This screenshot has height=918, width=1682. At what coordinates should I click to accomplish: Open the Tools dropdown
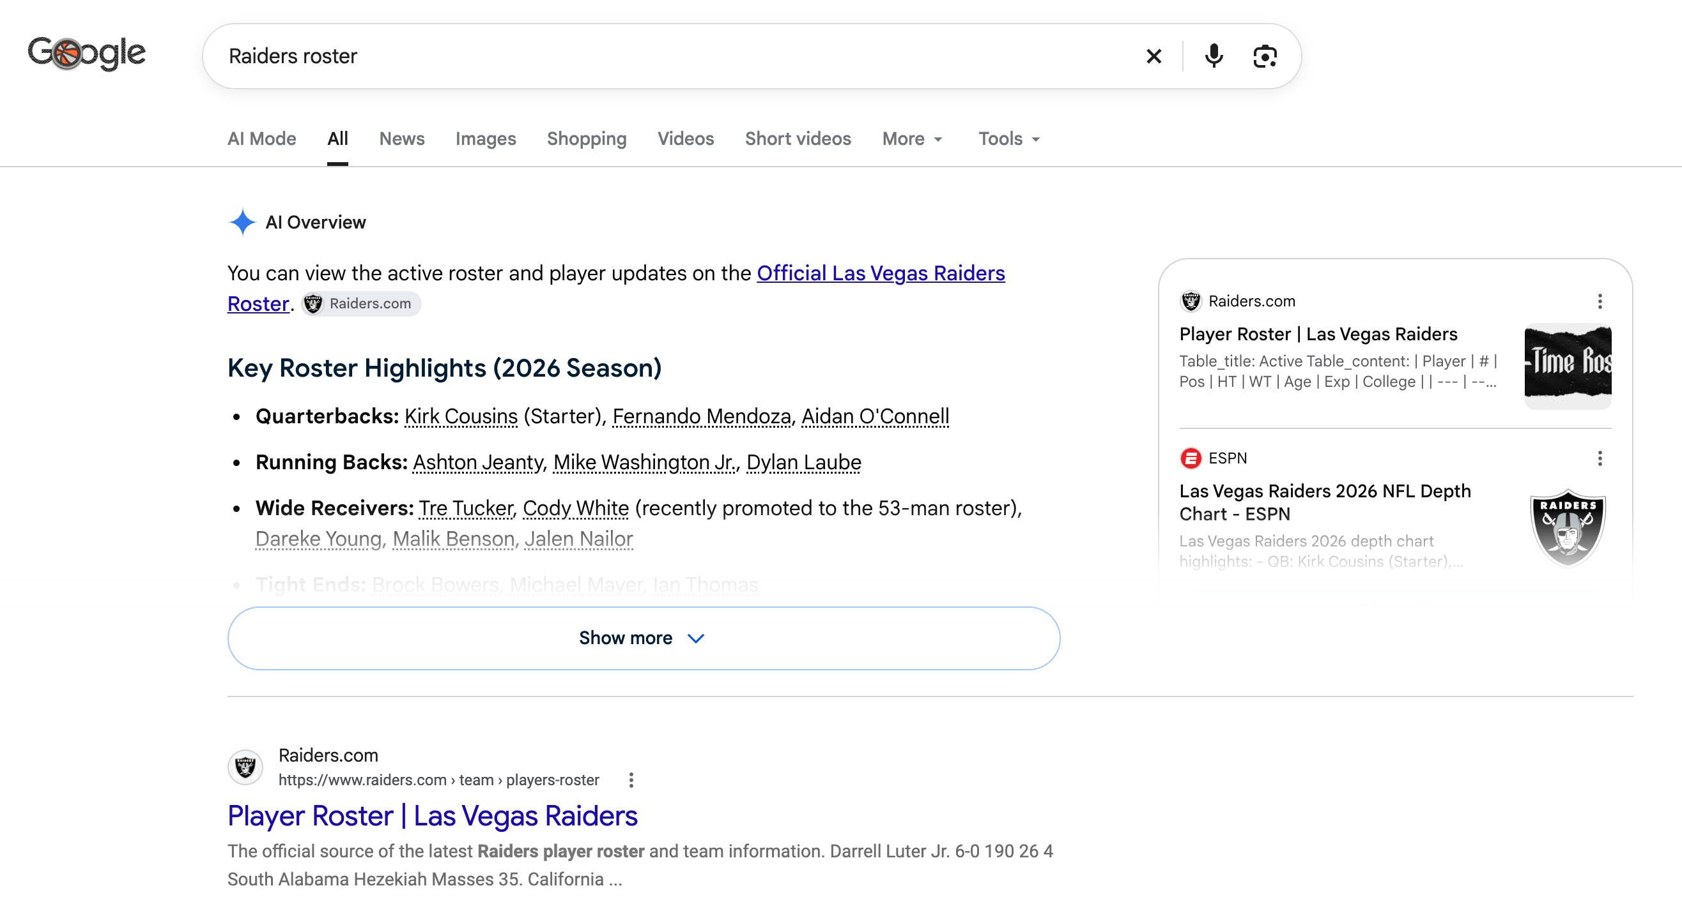[x=1009, y=139]
